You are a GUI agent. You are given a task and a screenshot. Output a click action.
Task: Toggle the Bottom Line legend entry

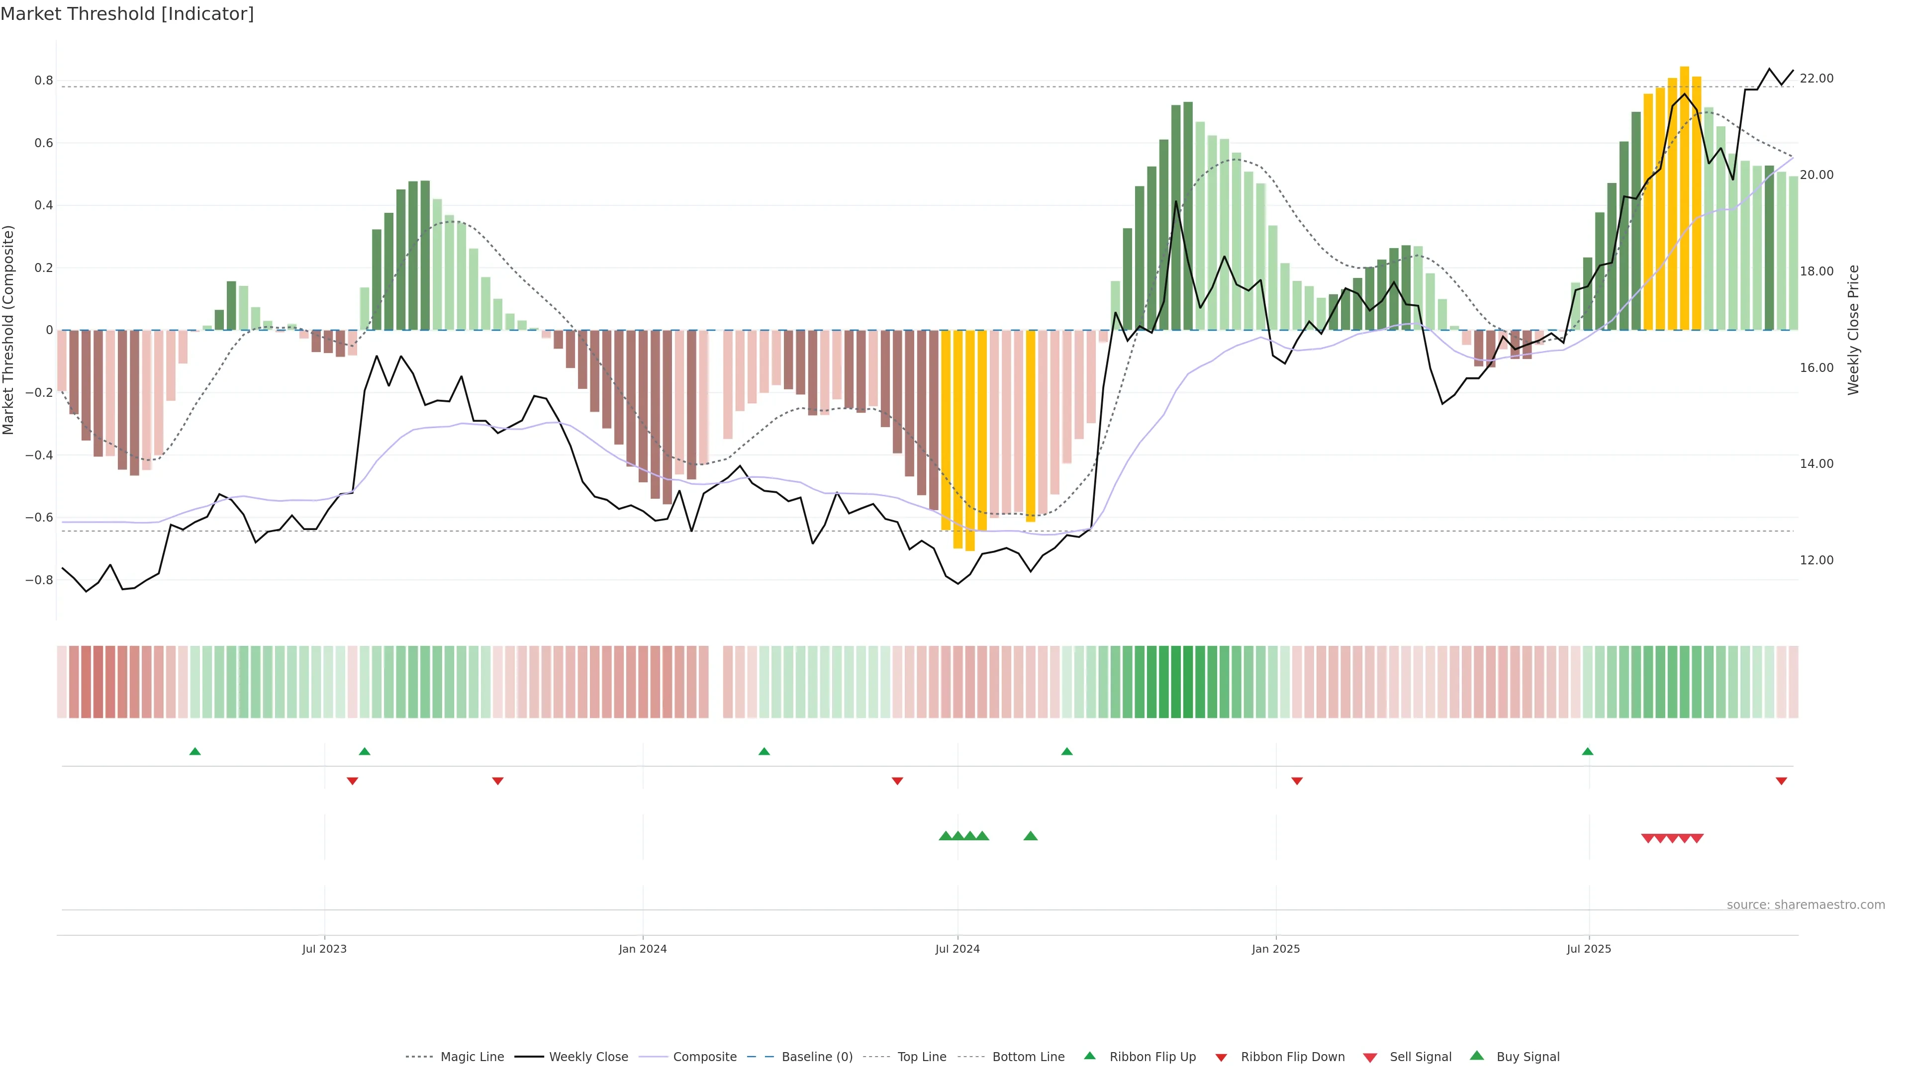coord(1028,1057)
